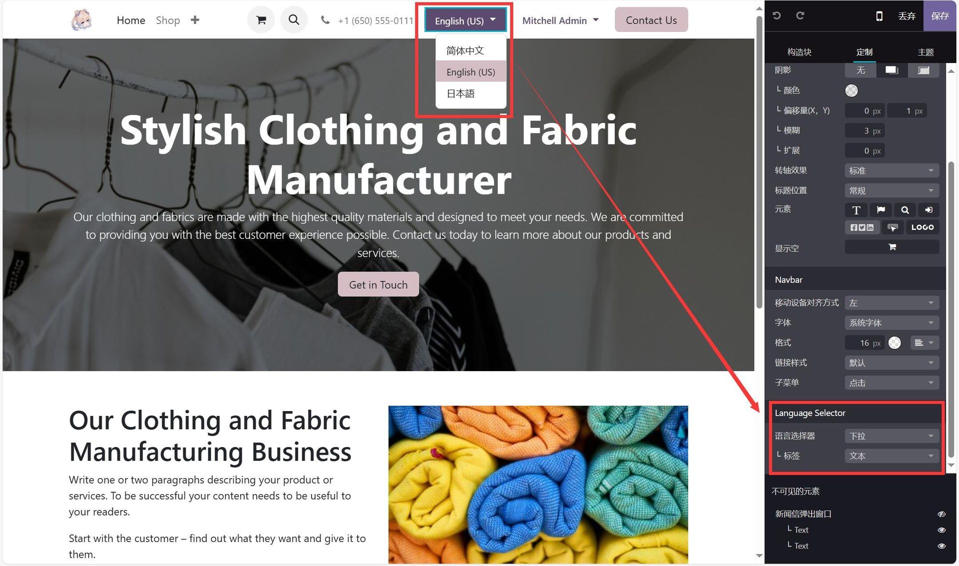
Task: Toggle the sign-in element icon
Action: pos(929,210)
